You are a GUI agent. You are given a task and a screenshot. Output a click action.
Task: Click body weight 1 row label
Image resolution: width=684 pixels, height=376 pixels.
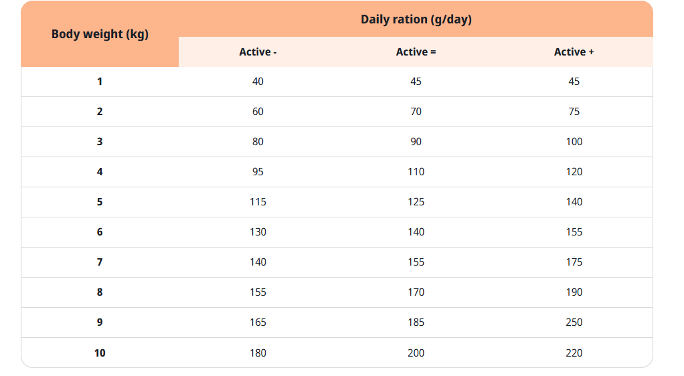(100, 82)
